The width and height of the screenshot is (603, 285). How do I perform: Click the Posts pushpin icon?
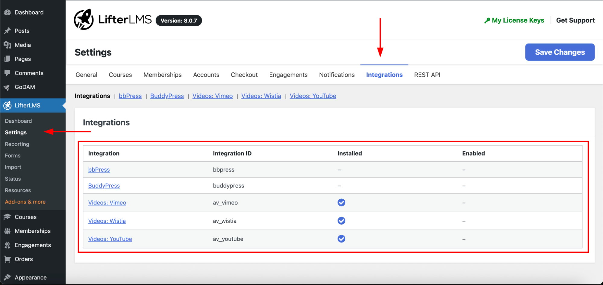[x=7, y=31]
